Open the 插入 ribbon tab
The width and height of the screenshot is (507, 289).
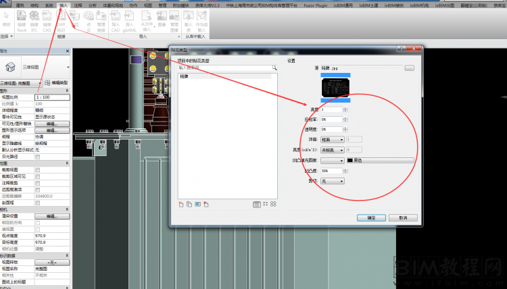click(x=63, y=4)
